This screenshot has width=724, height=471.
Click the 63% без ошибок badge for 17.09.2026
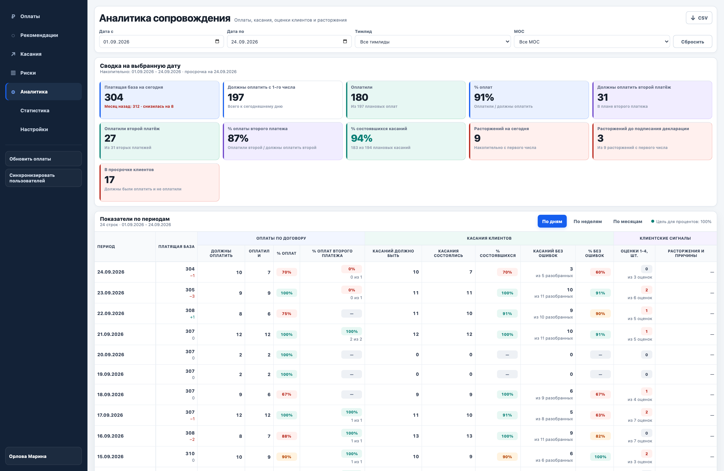click(x=600, y=415)
